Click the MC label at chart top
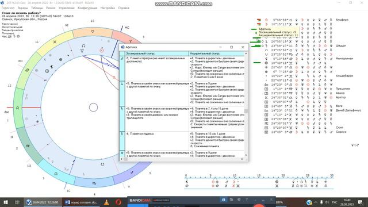368x207 pixels. 126,28
